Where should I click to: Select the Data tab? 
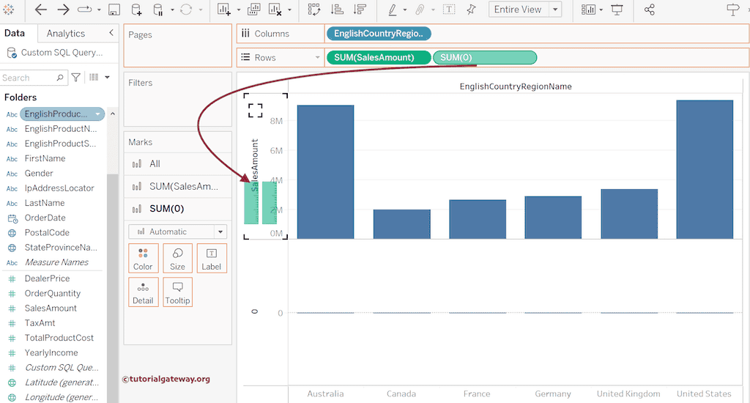click(x=15, y=33)
